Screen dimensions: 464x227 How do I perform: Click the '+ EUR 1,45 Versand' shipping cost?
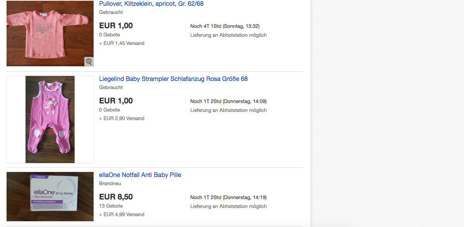coord(122,43)
